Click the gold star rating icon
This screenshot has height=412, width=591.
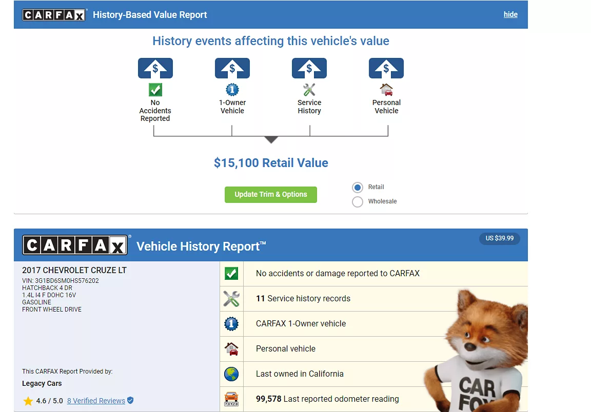coord(28,401)
